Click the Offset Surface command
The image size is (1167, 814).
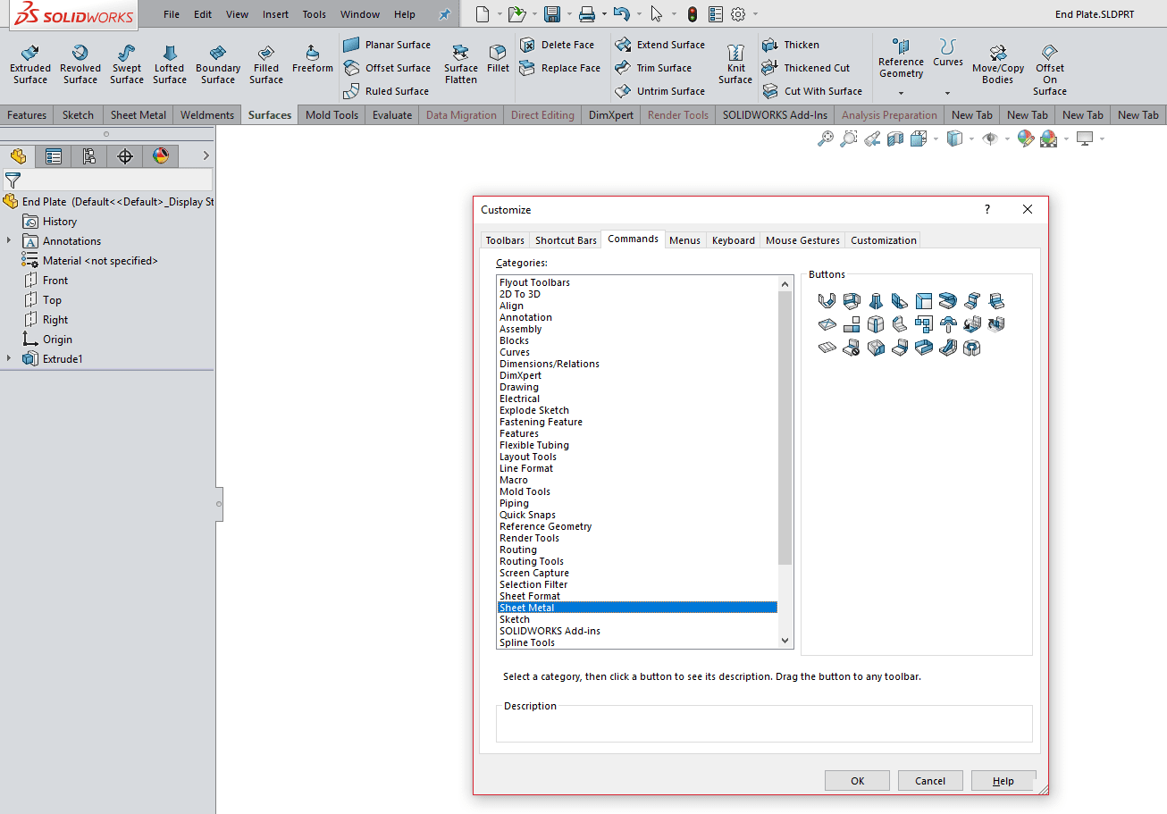click(x=387, y=68)
